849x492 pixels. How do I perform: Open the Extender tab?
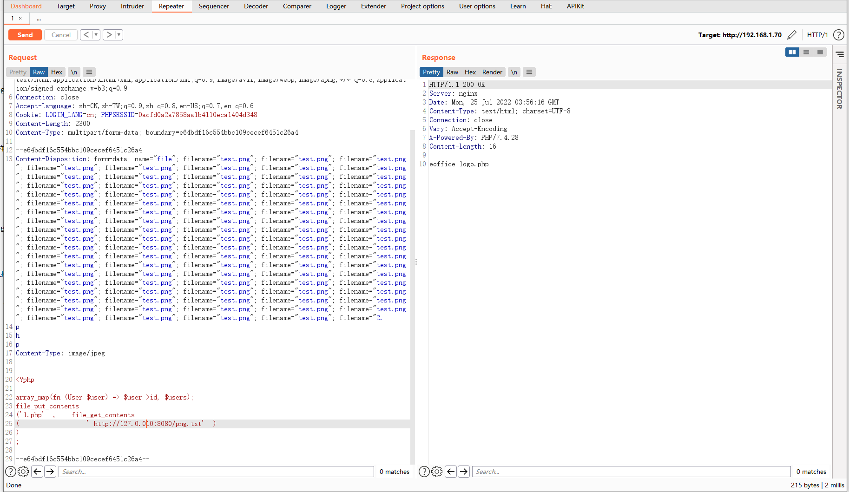374,6
